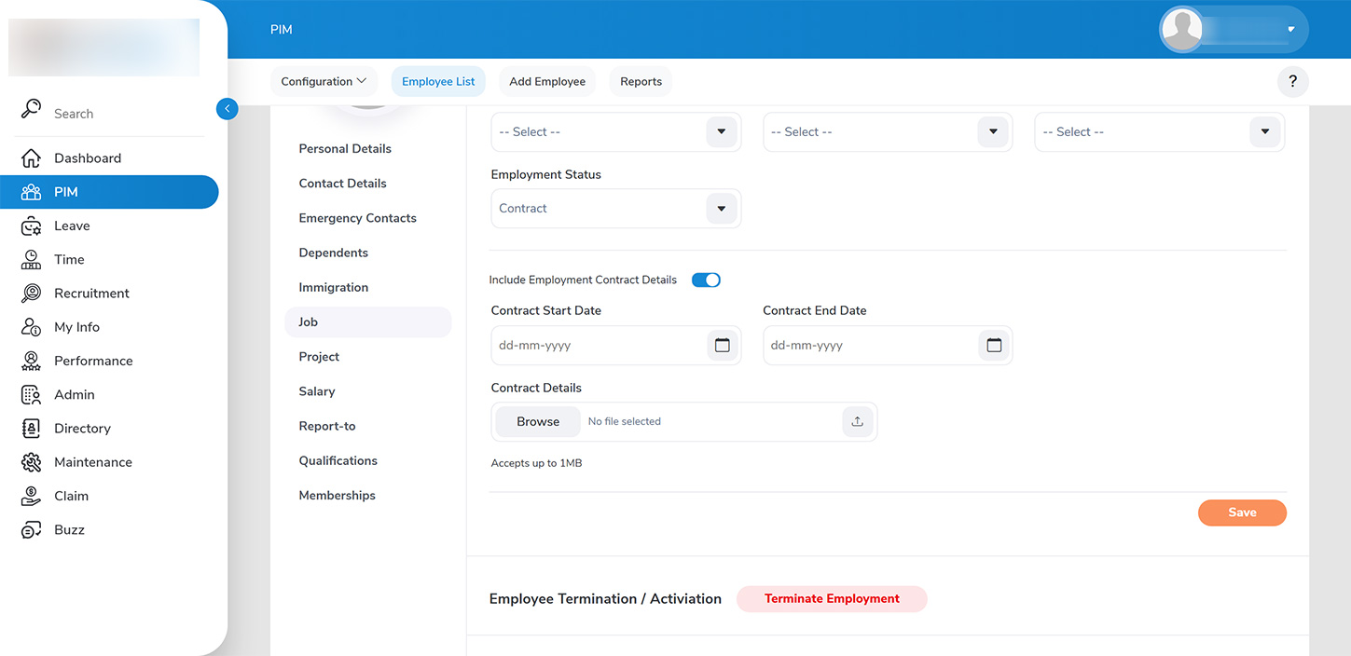The width and height of the screenshot is (1351, 656).
Task: Open the user profile dropdown
Action: pos(1290,30)
